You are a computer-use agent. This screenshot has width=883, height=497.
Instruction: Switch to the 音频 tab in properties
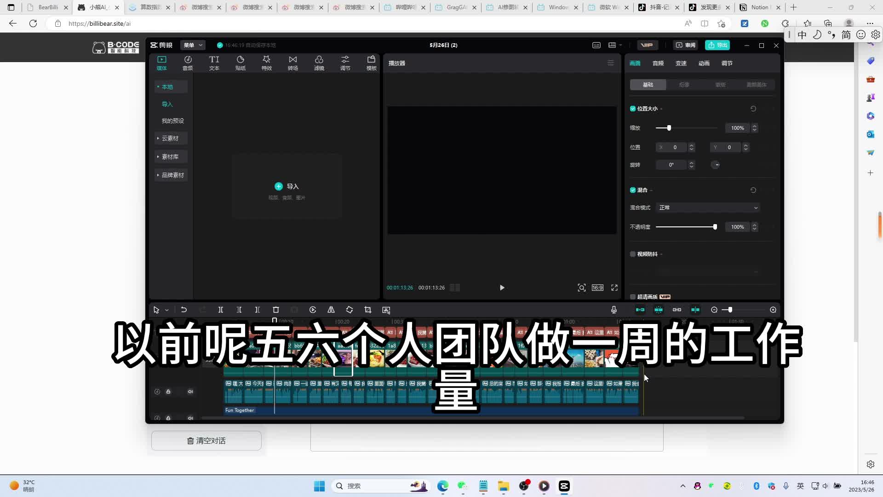coord(658,64)
